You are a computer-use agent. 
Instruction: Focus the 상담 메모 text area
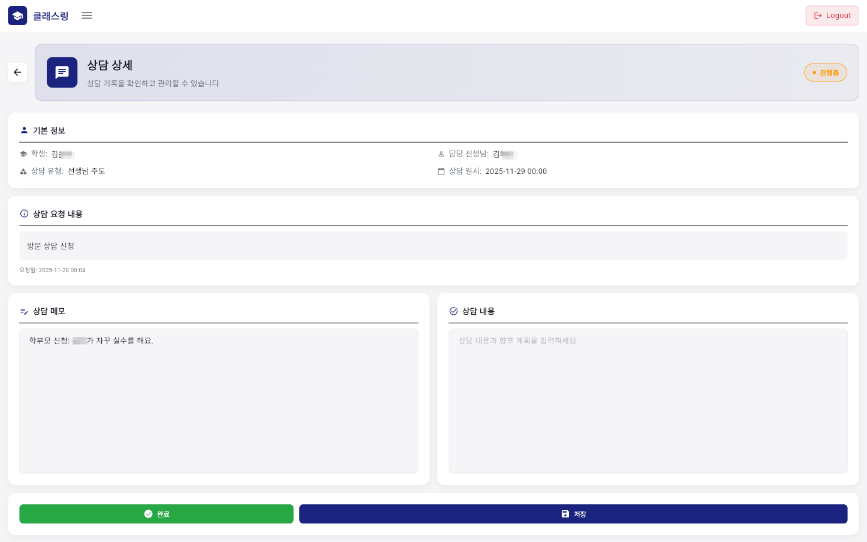tap(218, 401)
